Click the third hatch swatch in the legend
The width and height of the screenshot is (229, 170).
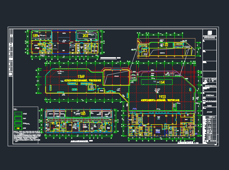pos(18,123)
